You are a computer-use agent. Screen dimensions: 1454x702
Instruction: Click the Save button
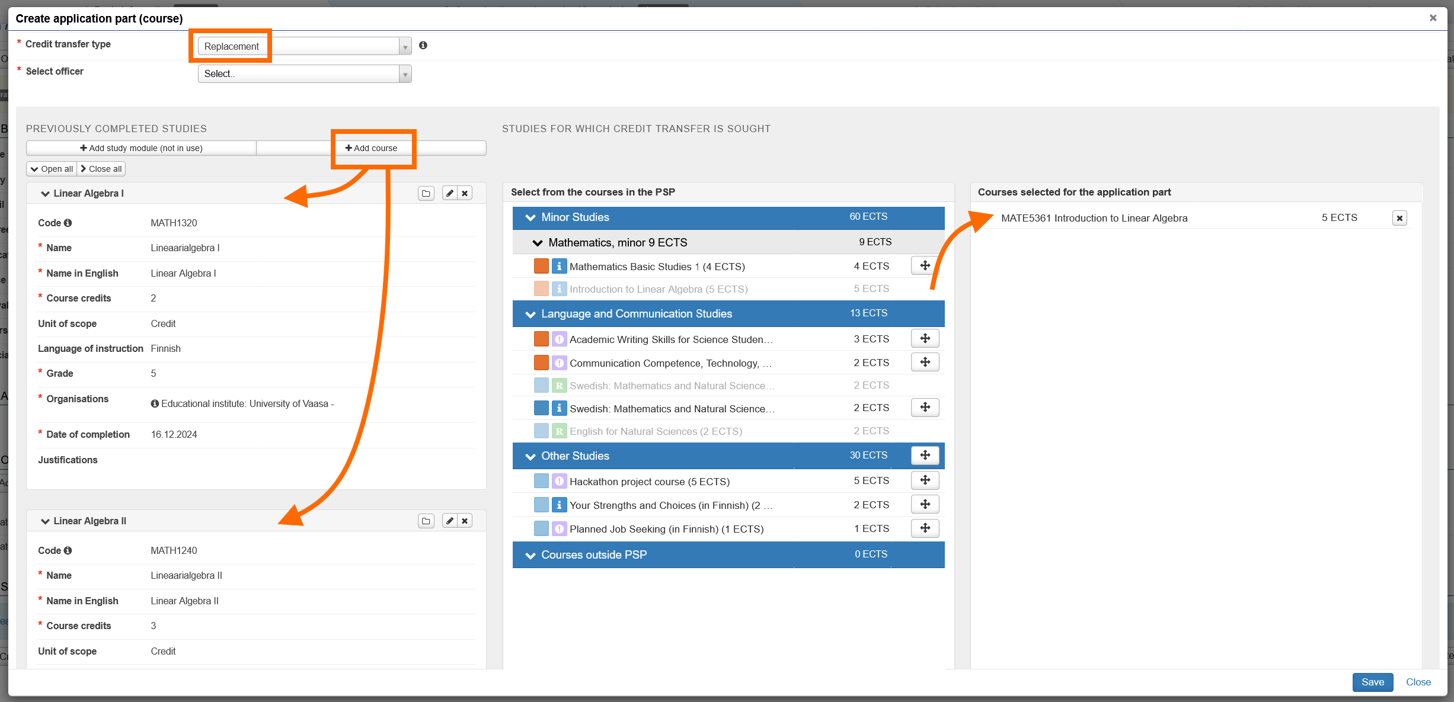click(1372, 682)
